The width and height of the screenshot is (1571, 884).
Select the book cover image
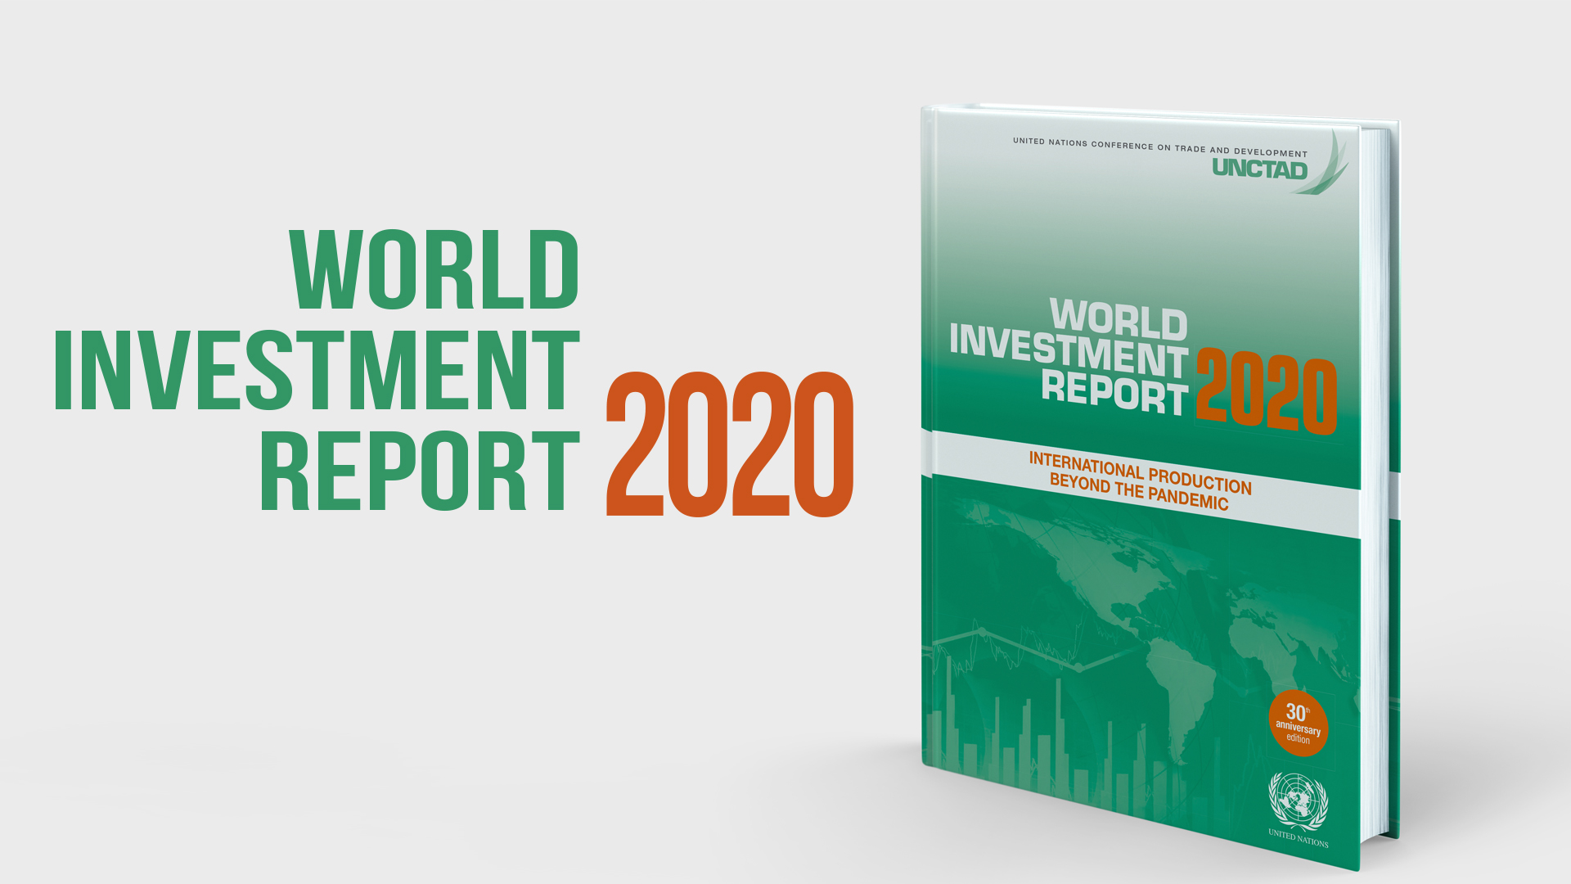click(x=1160, y=488)
